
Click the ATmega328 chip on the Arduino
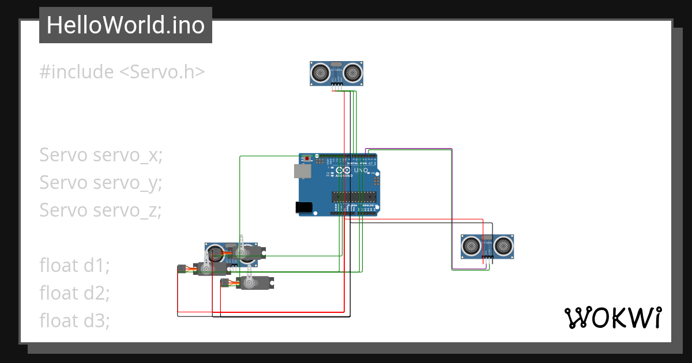pyautogui.click(x=354, y=196)
